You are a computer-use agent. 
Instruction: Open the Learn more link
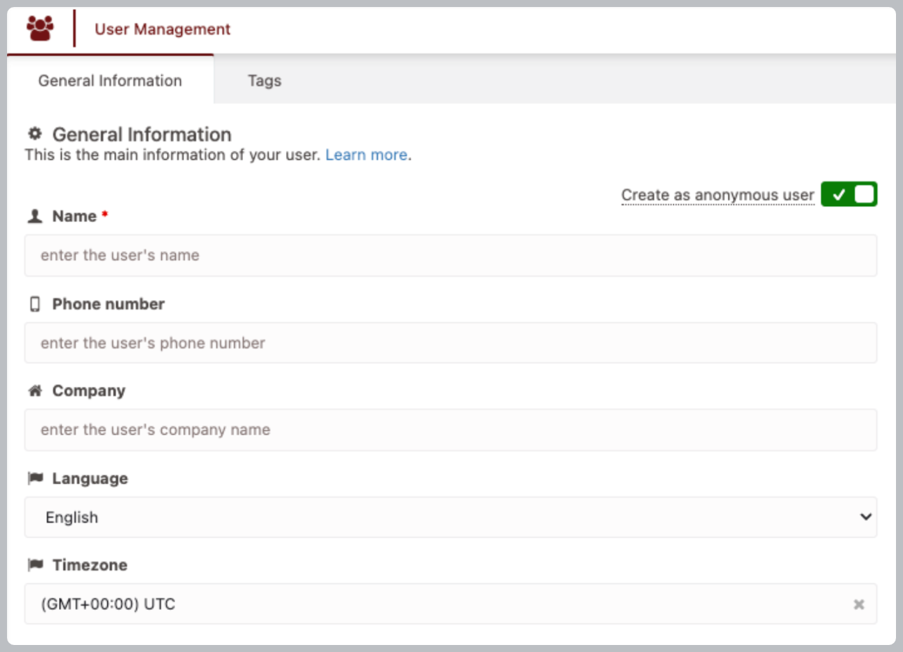[366, 155]
